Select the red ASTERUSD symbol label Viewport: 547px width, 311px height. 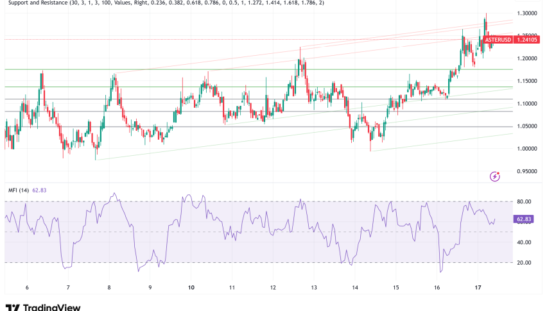[x=498, y=40]
